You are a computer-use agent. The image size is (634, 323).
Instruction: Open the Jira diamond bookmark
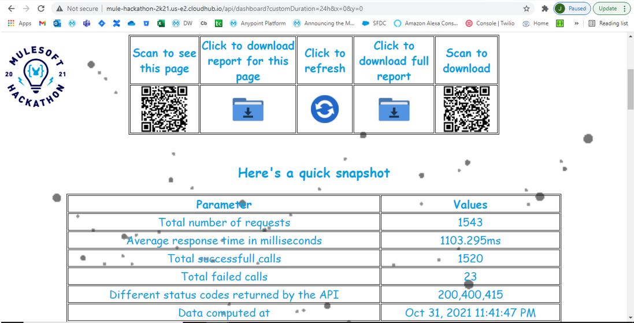(x=102, y=24)
